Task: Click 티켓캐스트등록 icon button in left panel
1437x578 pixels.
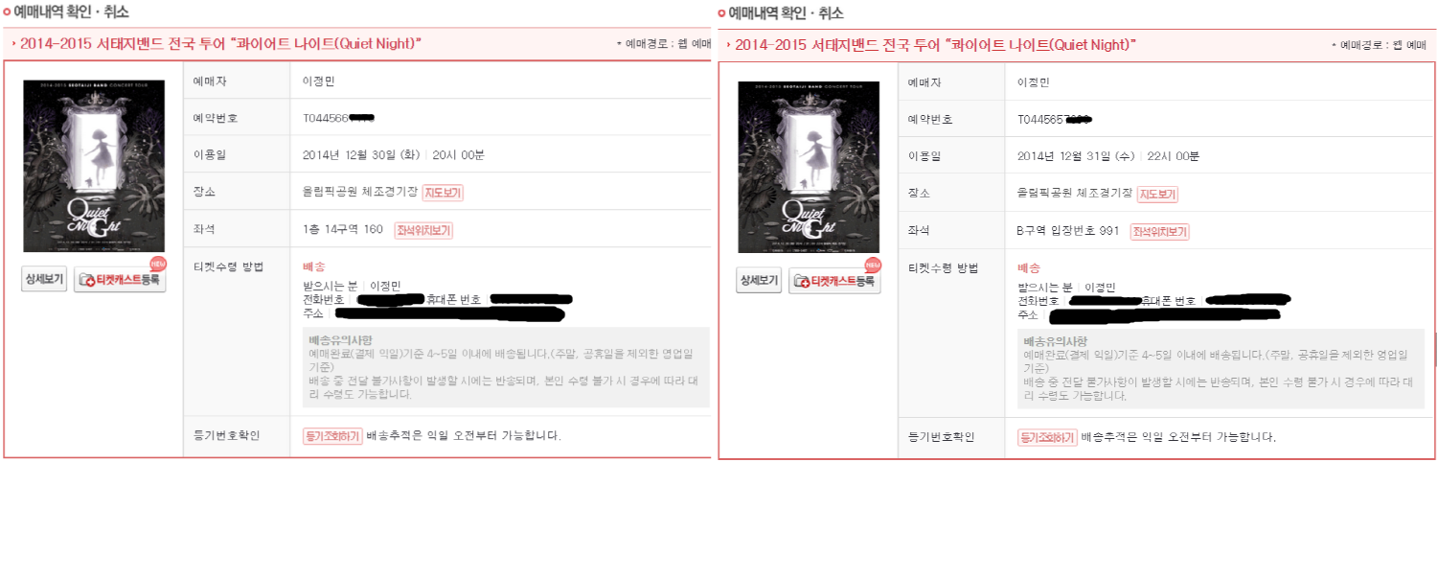Action: [x=120, y=280]
